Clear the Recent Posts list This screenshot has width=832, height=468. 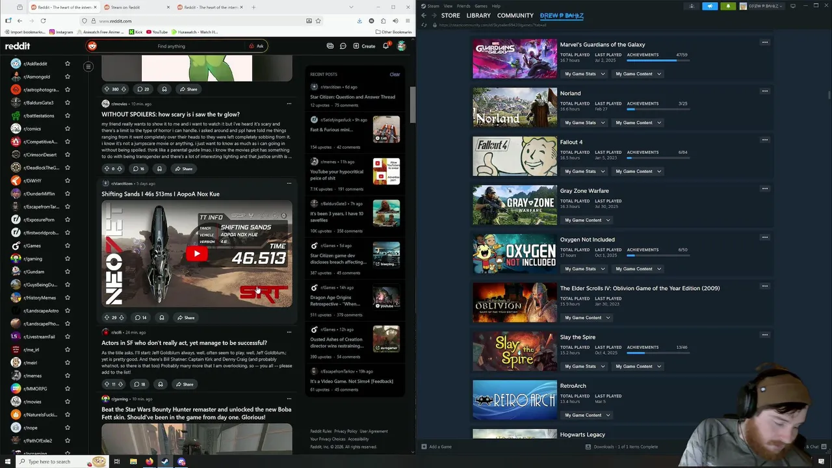(395, 74)
